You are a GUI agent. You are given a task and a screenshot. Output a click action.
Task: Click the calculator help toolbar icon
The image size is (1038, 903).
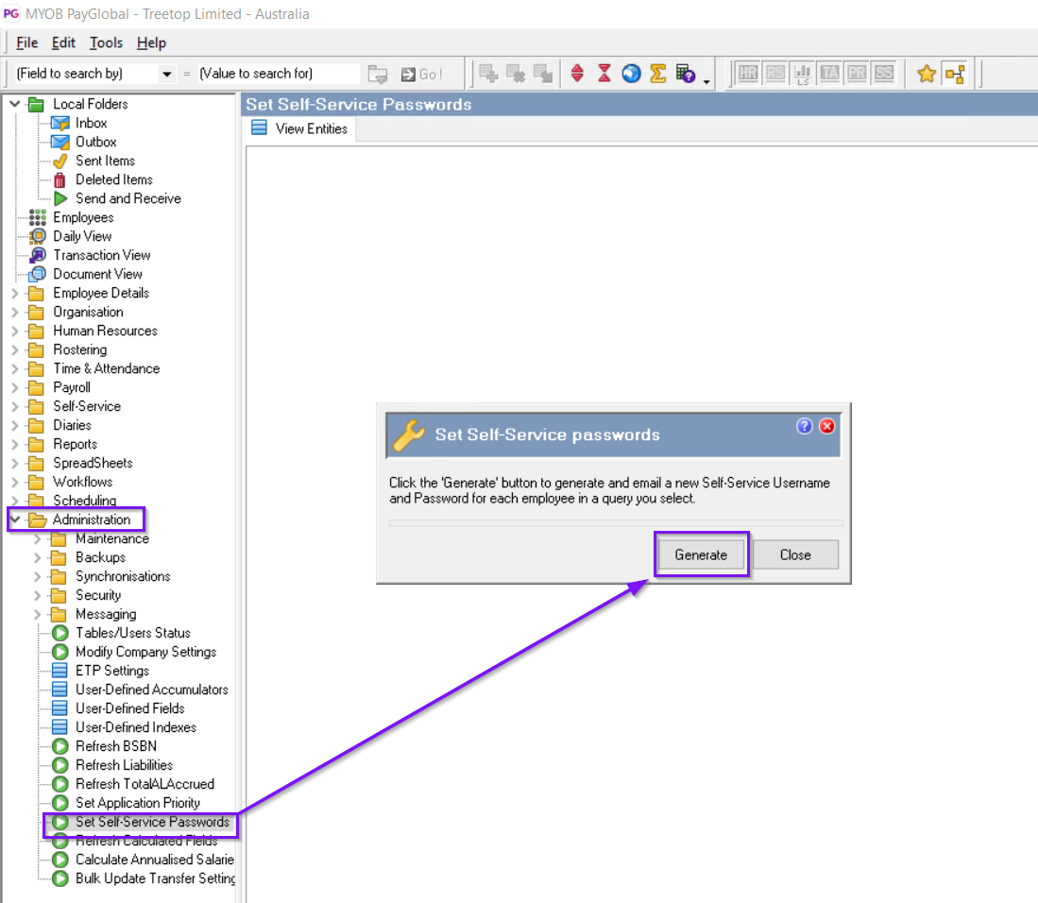686,74
